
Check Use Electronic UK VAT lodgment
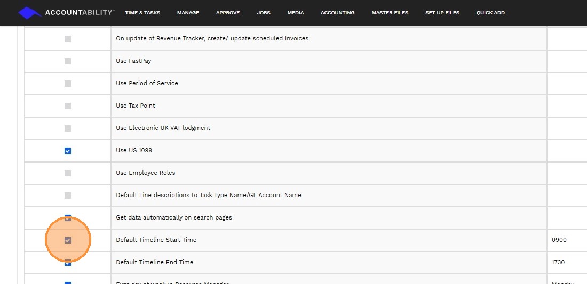click(68, 128)
